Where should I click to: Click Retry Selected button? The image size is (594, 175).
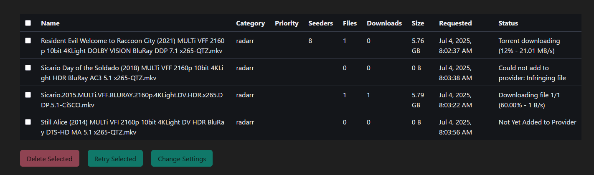pyautogui.click(x=115, y=158)
